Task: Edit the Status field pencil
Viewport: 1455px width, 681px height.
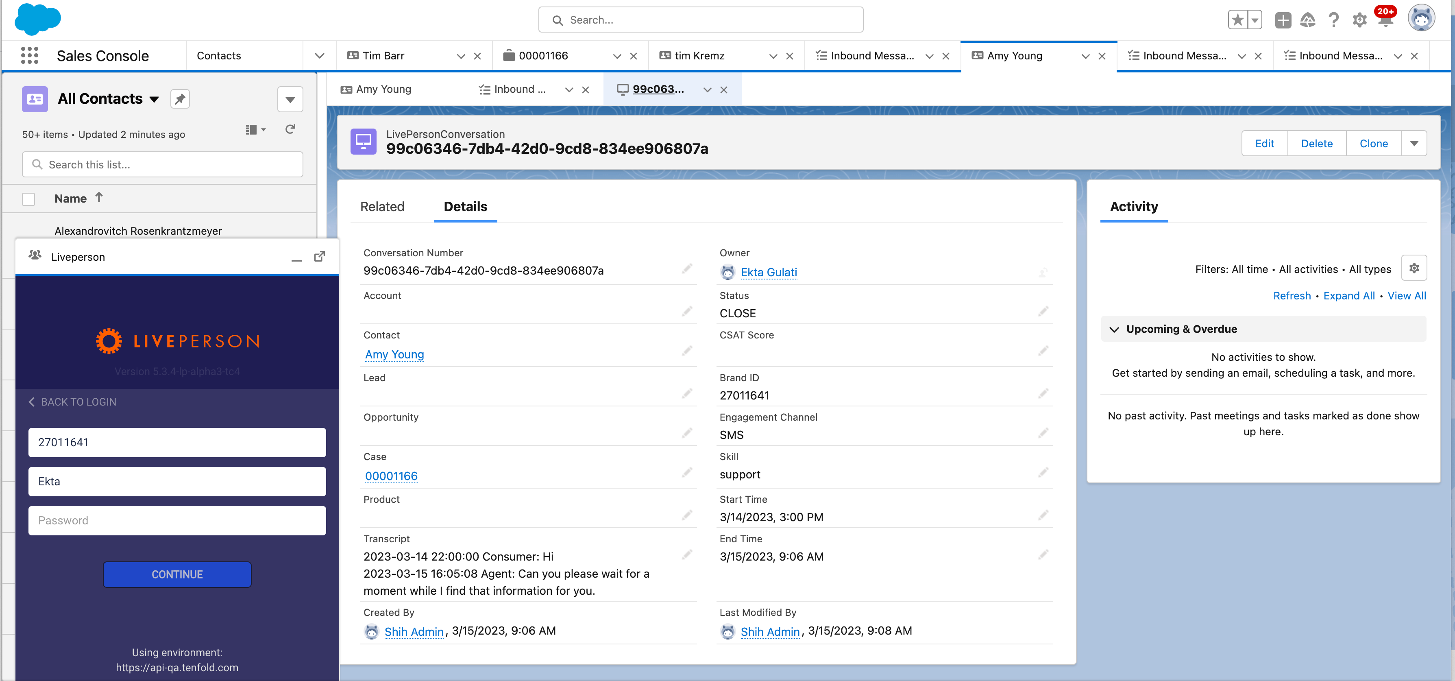Action: click(1043, 311)
